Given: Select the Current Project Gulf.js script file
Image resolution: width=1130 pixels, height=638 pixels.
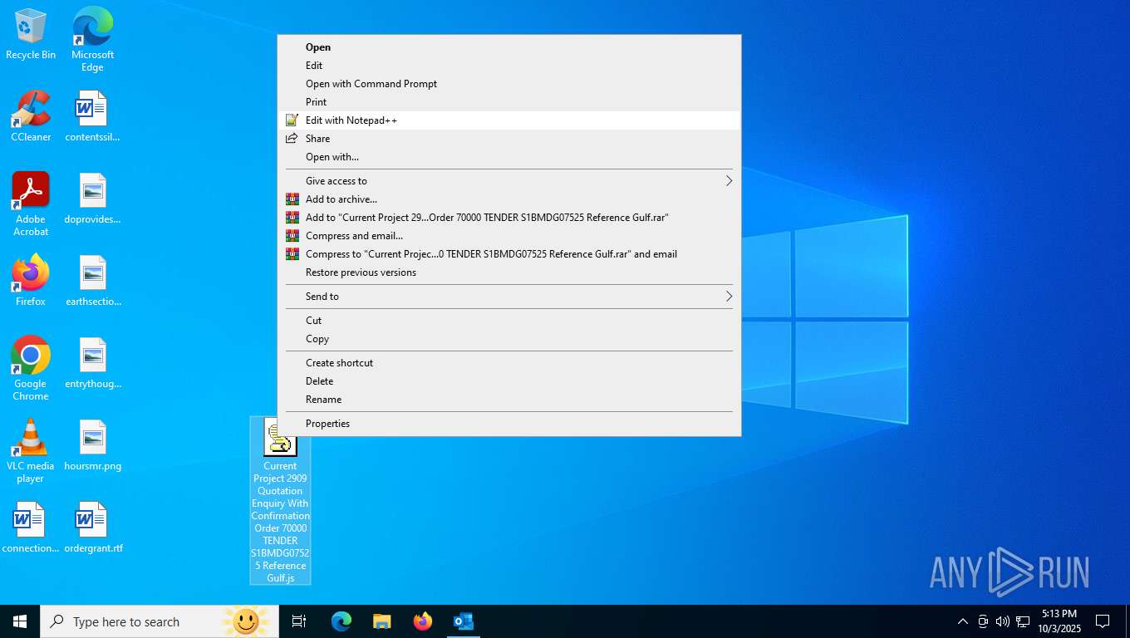Looking at the screenshot, I should 280,500.
